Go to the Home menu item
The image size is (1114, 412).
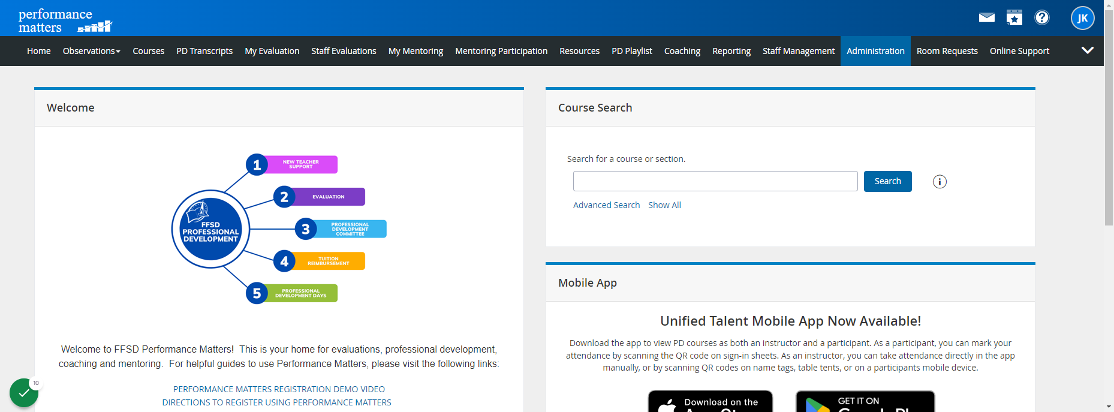pyautogui.click(x=39, y=51)
